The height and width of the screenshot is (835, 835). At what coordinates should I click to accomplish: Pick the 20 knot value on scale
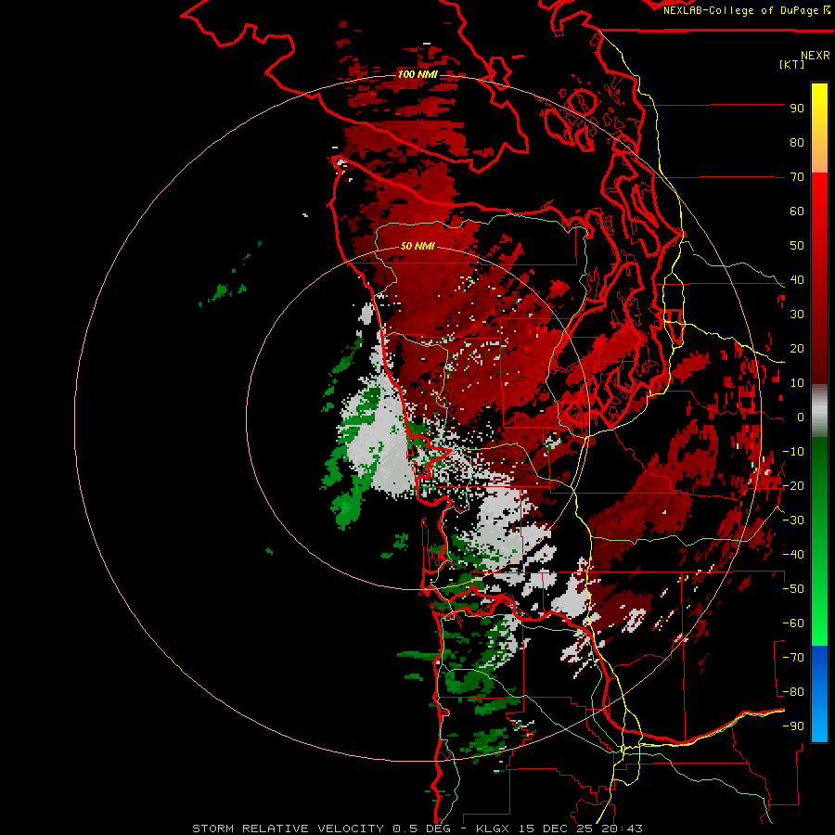point(797,348)
